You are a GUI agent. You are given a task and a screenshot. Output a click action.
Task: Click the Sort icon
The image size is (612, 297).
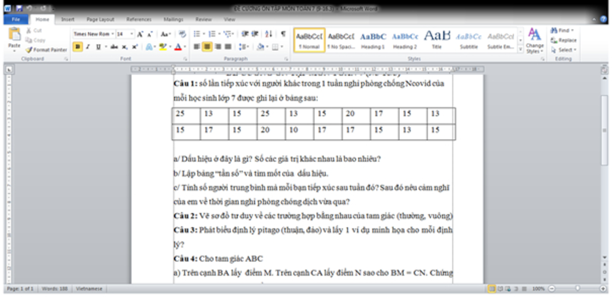268,34
